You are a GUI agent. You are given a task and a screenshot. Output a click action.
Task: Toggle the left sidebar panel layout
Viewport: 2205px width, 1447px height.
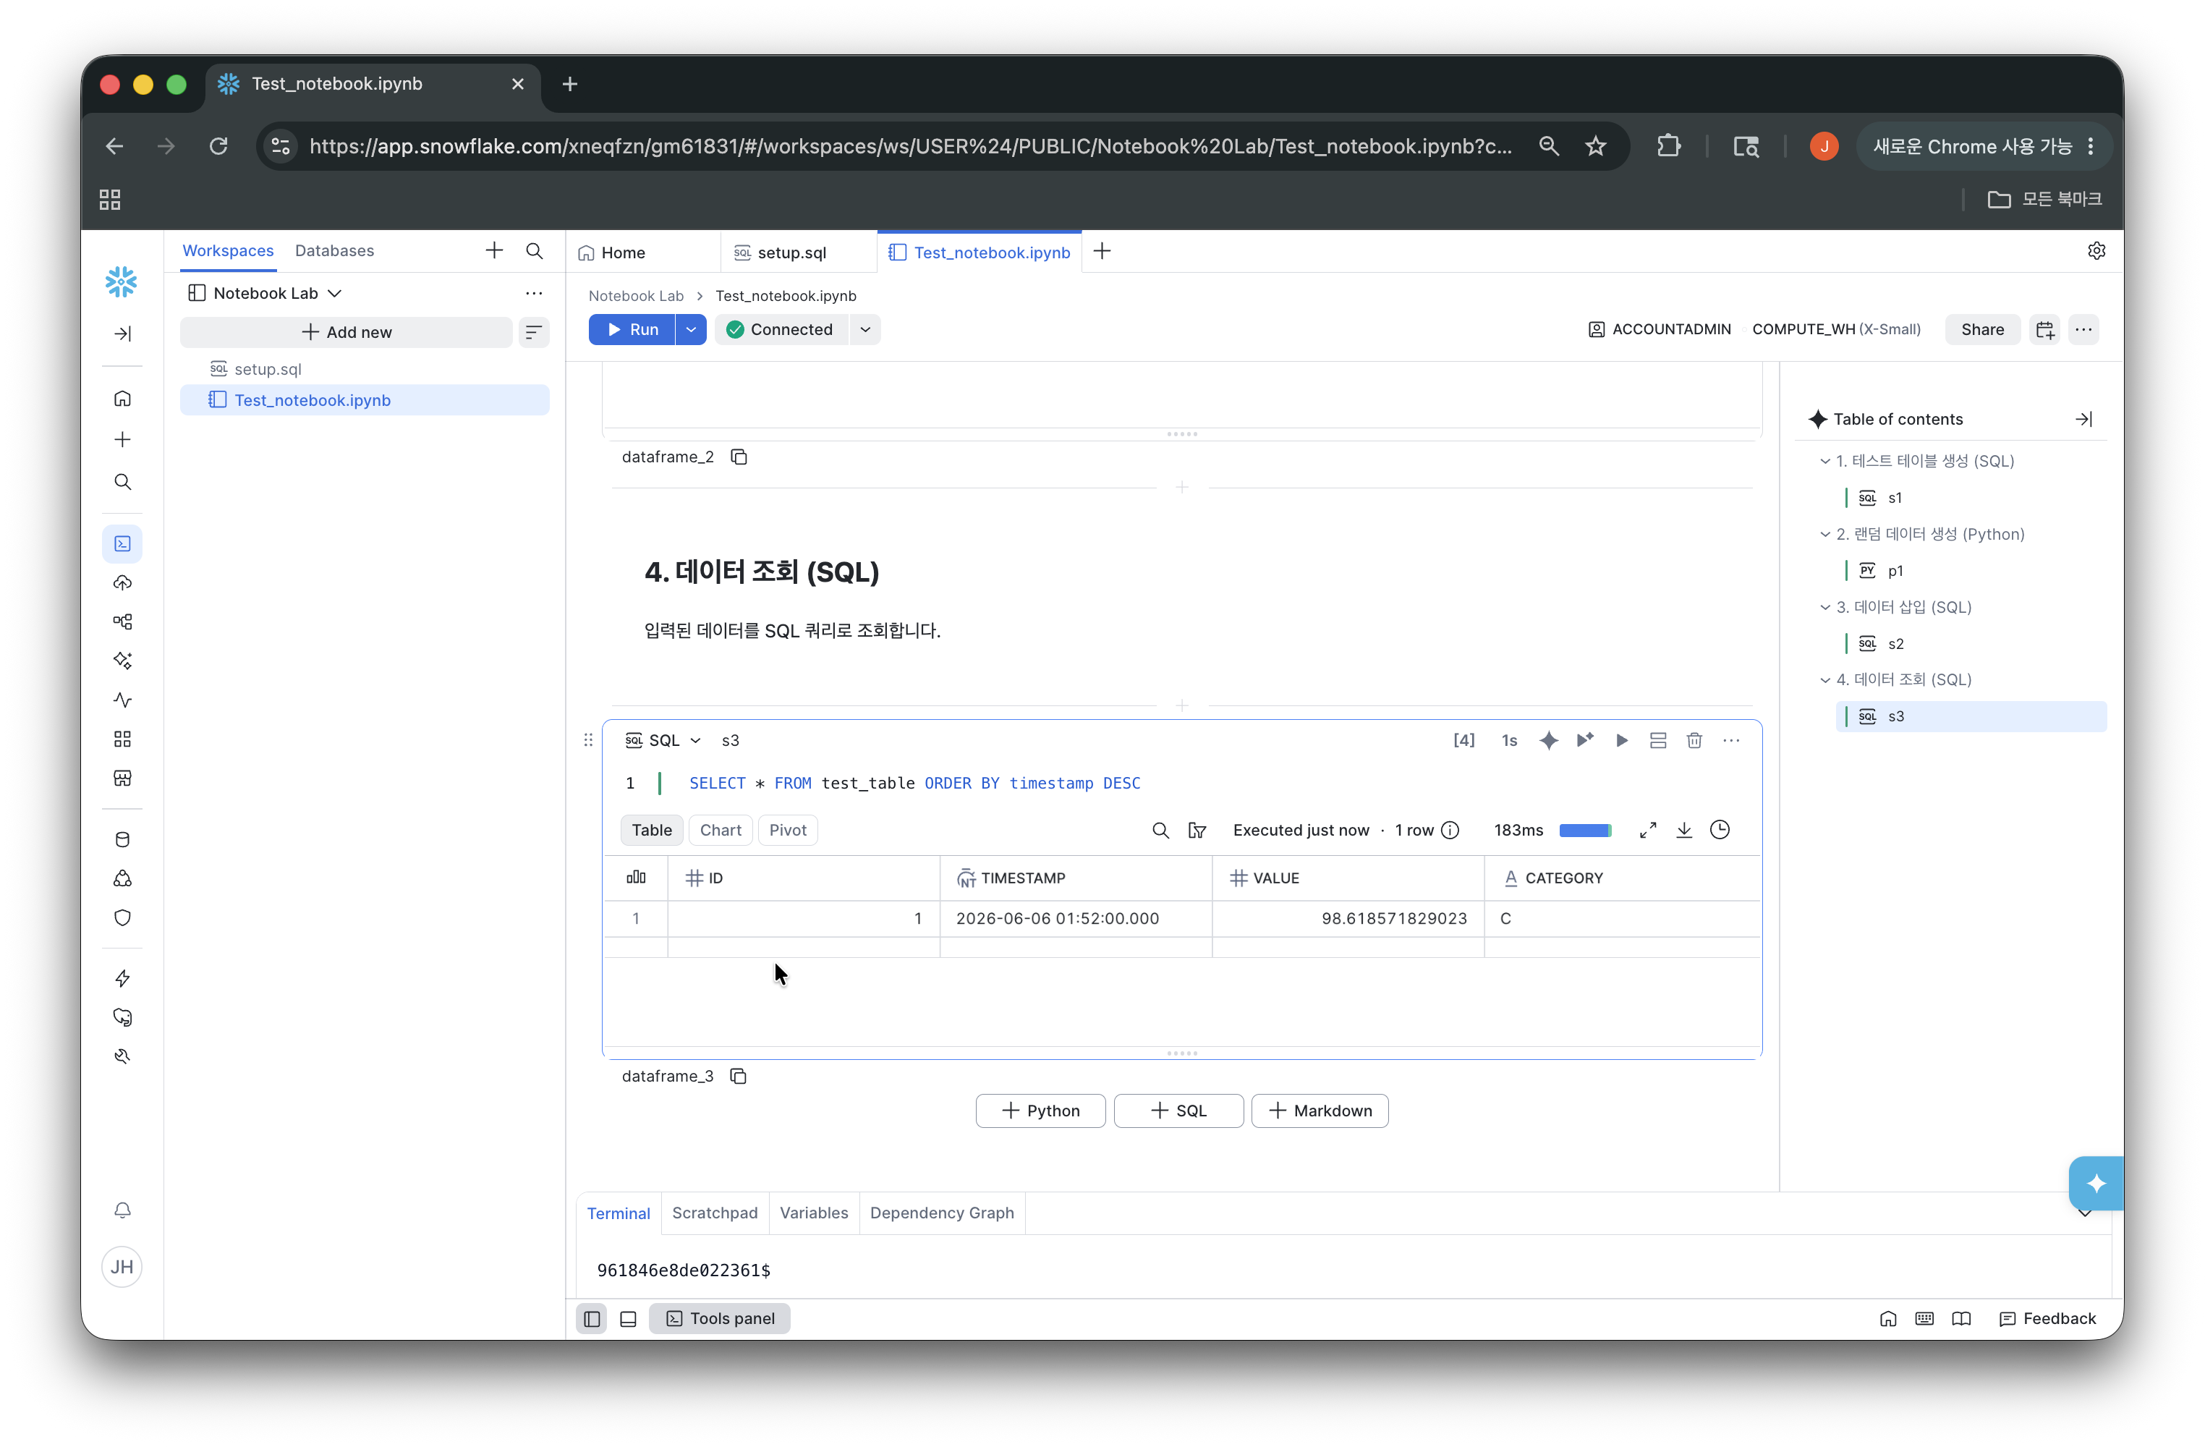pyautogui.click(x=592, y=1318)
